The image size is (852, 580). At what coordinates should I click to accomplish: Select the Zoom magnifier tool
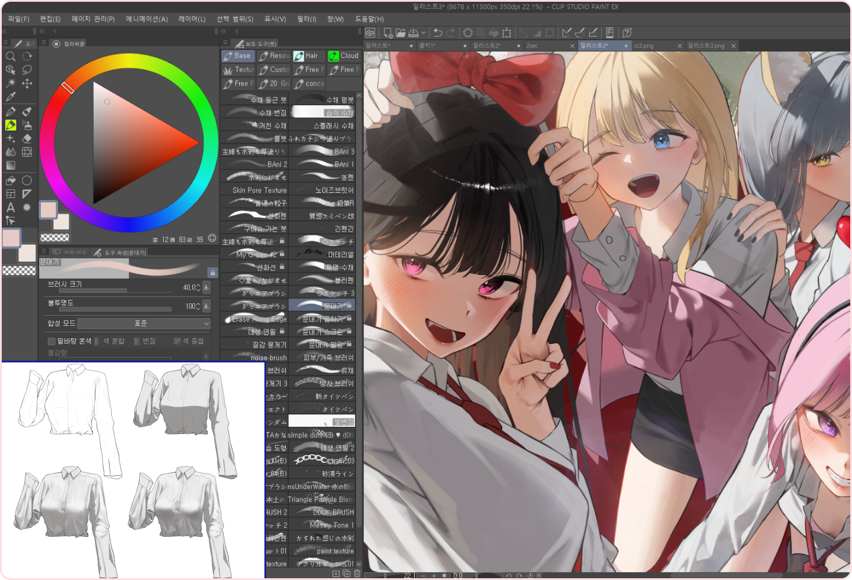tap(11, 56)
